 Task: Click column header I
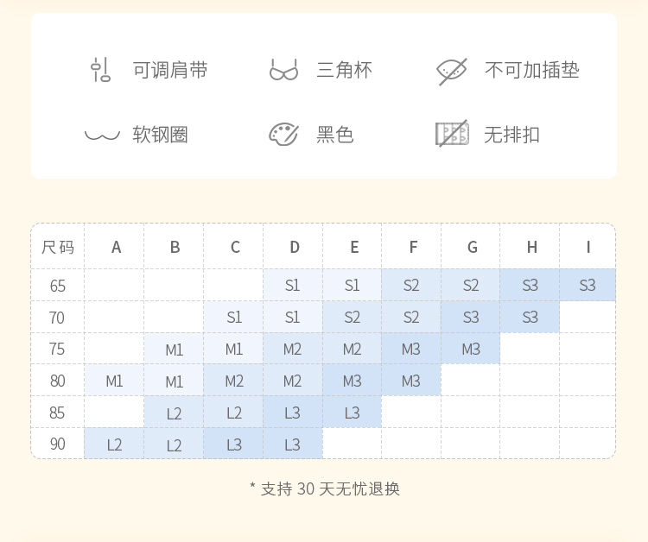(x=588, y=247)
